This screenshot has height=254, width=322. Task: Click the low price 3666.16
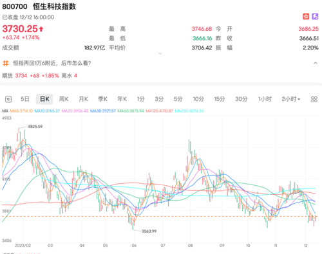point(202,39)
